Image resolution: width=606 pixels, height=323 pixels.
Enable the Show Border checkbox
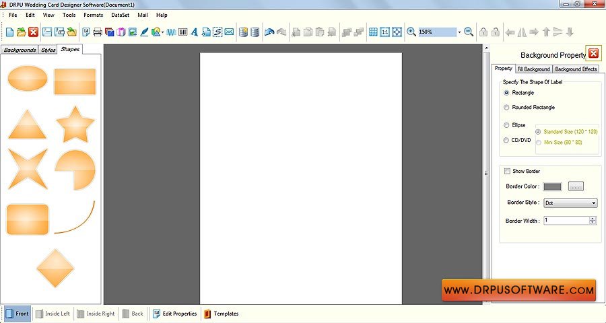[x=507, y=171]
